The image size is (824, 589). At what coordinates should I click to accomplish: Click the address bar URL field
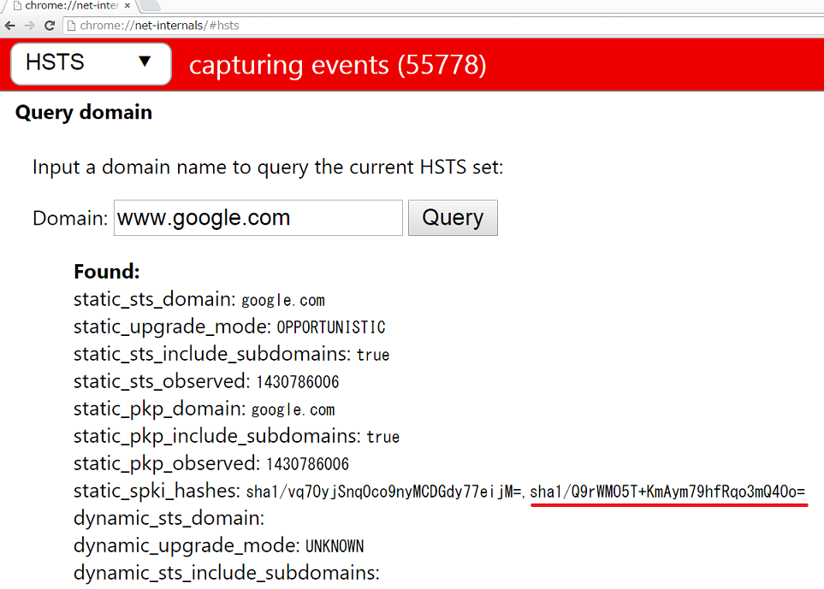(442, 25)
